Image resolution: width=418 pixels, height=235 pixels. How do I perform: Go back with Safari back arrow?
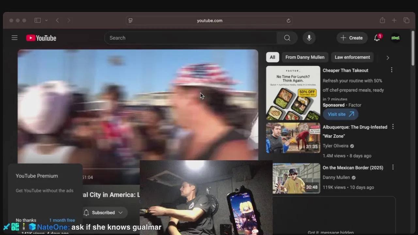57,20
